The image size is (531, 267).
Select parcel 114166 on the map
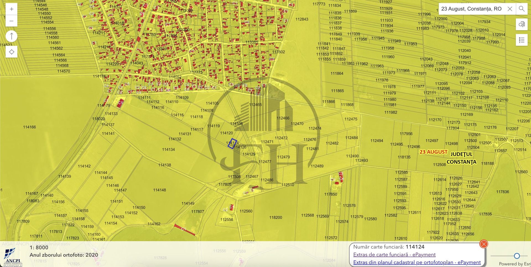tap(29, 127)
